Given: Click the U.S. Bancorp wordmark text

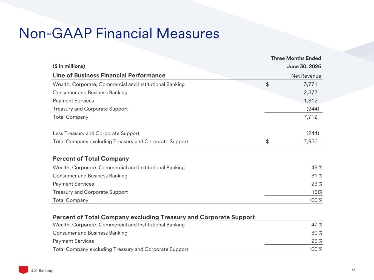Looking at the screenshot, I should 42,270.
